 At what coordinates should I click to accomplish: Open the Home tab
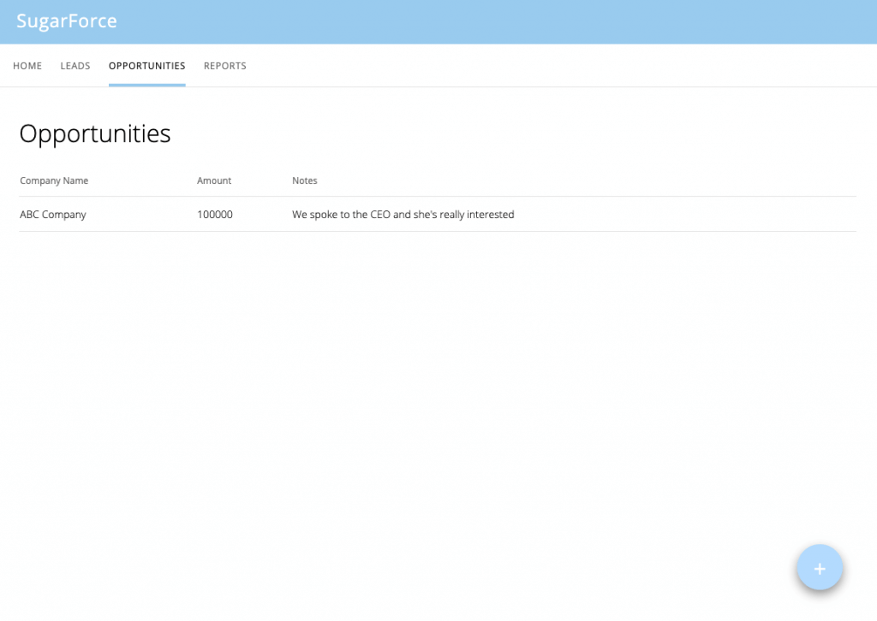tap(27, 66)
